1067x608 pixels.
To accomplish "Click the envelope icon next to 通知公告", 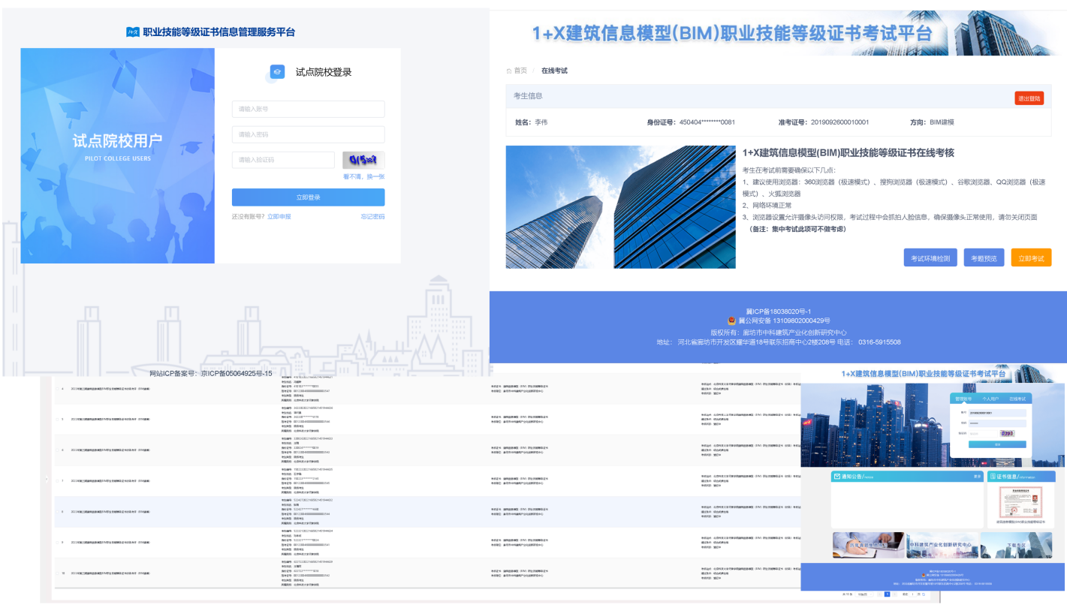I will [x=837, y=477].
